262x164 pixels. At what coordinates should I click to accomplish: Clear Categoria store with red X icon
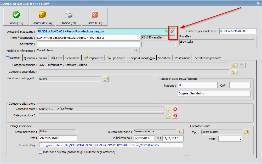coord(175,109)
